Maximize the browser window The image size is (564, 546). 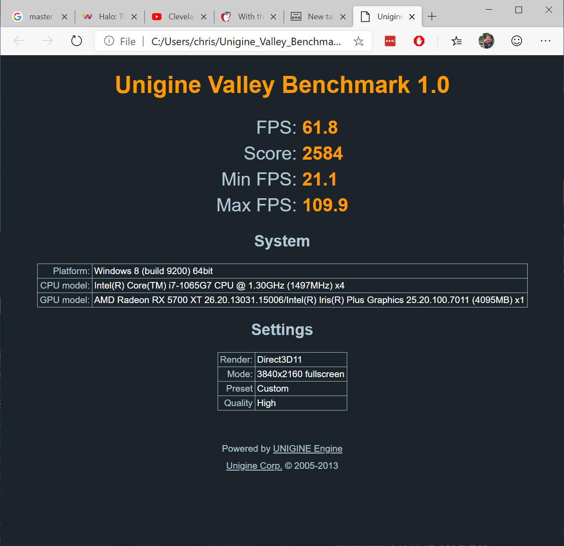(x=519, y=10)
